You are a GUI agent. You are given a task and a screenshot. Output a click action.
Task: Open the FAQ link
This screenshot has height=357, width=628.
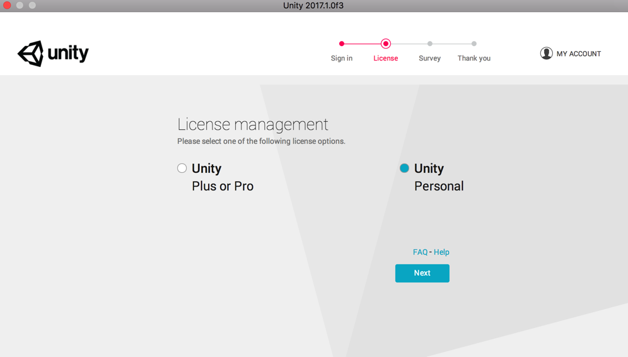click(420, 252)
